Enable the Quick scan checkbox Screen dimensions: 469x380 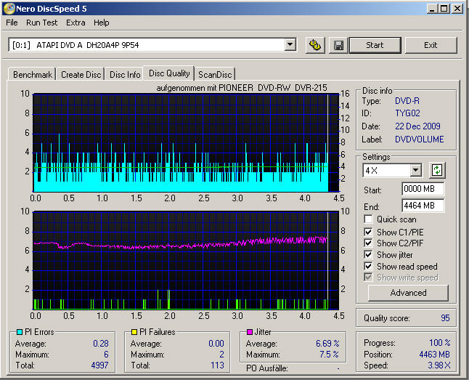click(x=369, y=219)
